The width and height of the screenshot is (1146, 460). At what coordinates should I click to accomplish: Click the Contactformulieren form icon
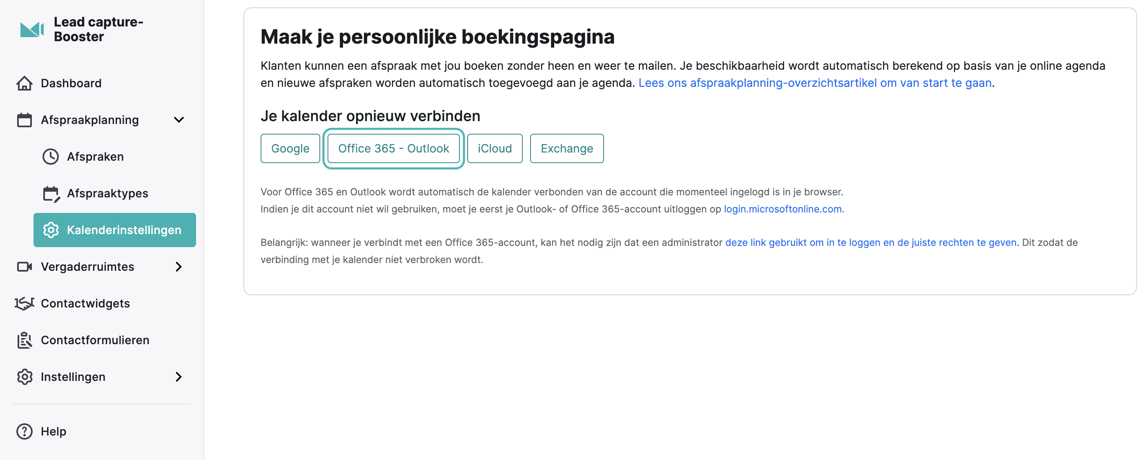[x=25, y=340]
